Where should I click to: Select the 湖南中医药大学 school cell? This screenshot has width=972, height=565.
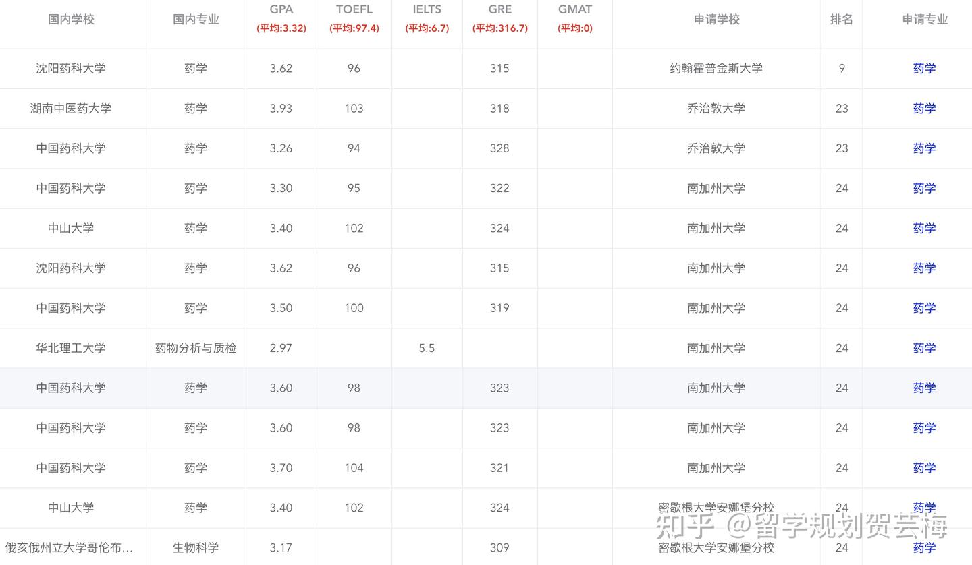click(x=71, y=108)
